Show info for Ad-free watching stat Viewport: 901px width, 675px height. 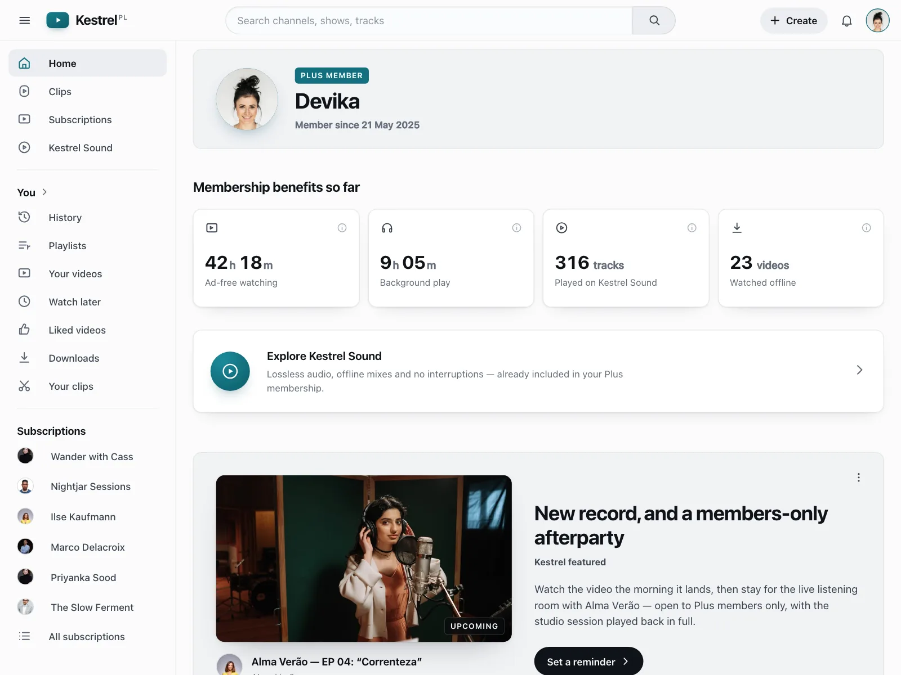(x=342, y=228)
